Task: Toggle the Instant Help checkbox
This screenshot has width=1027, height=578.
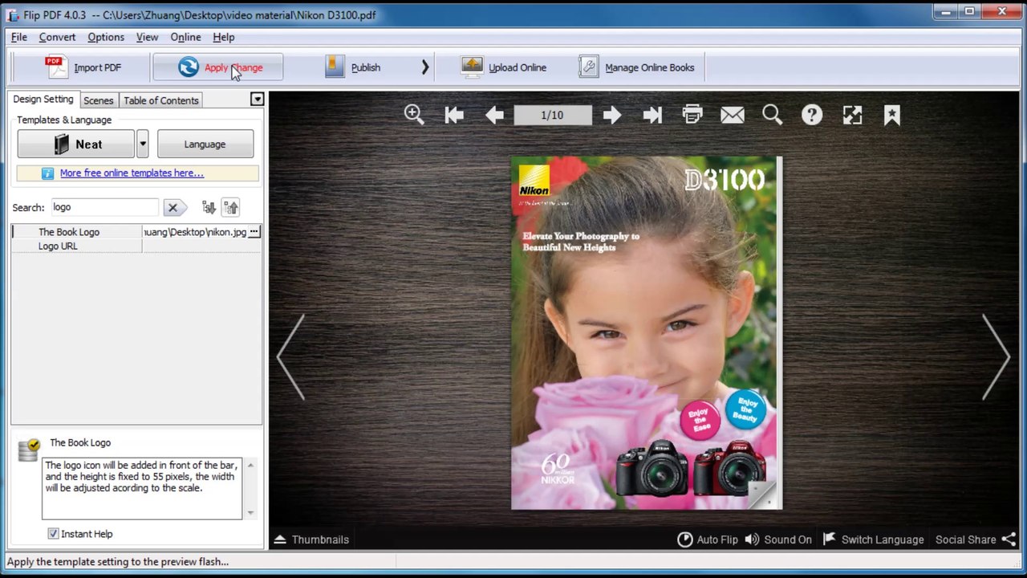Action: [x=53, y=534]
